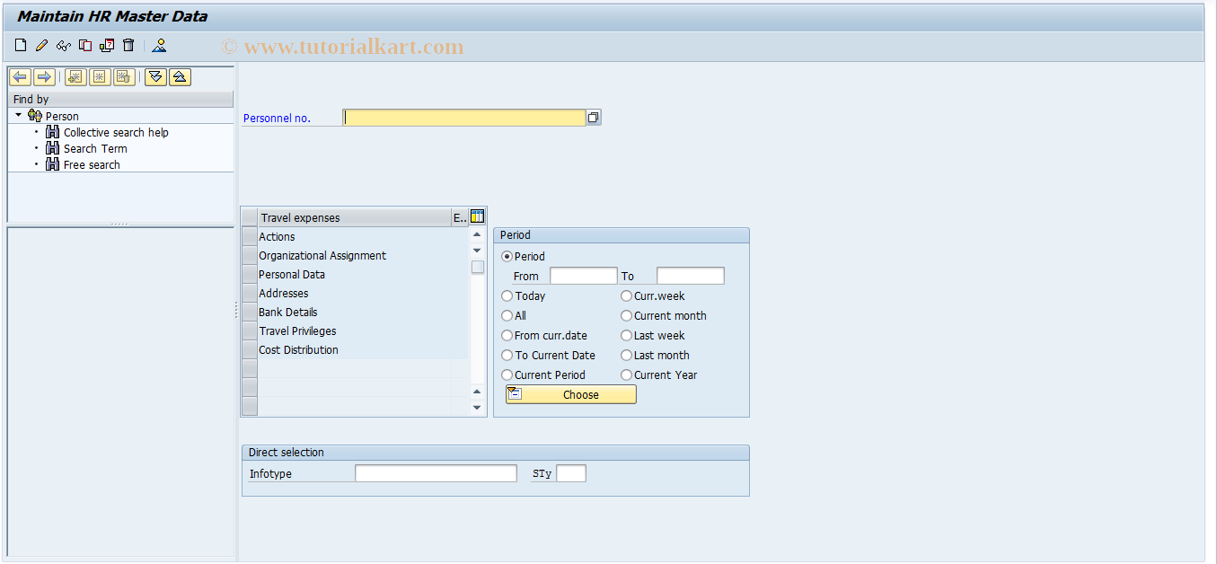Collapse the Person tree node
This screenshot has height=564, width=1217.
coord(18,116)
